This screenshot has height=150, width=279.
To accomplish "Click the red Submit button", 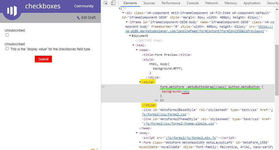I will (x=43, y=59).
